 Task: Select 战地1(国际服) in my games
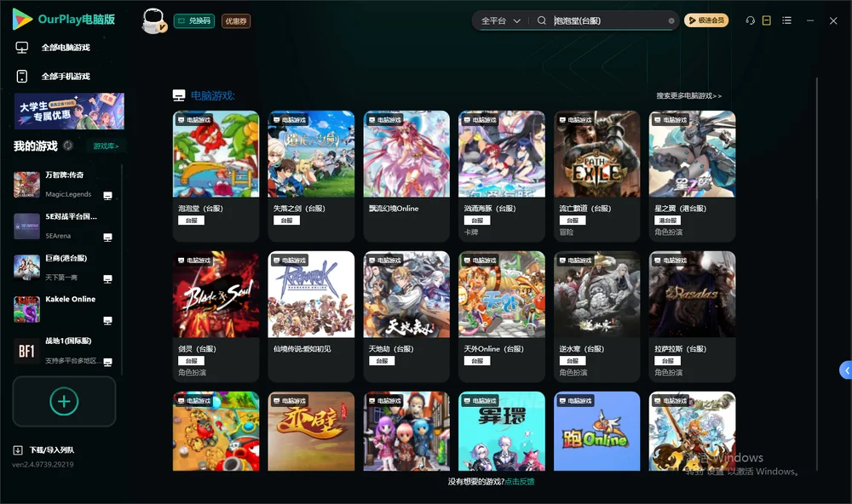pos(64,351)
